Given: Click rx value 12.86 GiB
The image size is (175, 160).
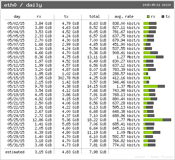Looking at the screenshot, I should [42, 120].
